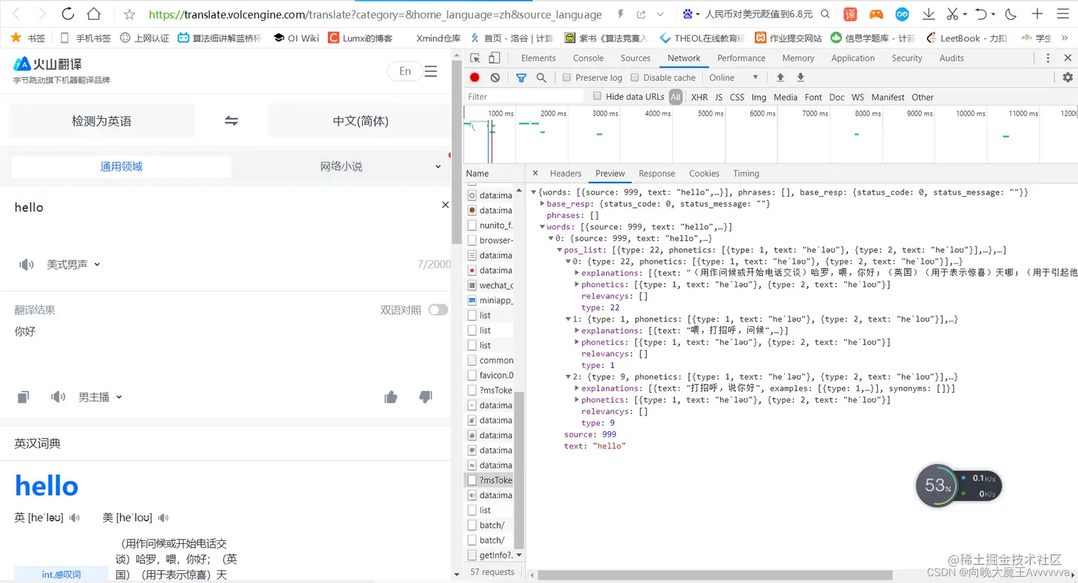Open DevTools more options menu

point(1047,58)
